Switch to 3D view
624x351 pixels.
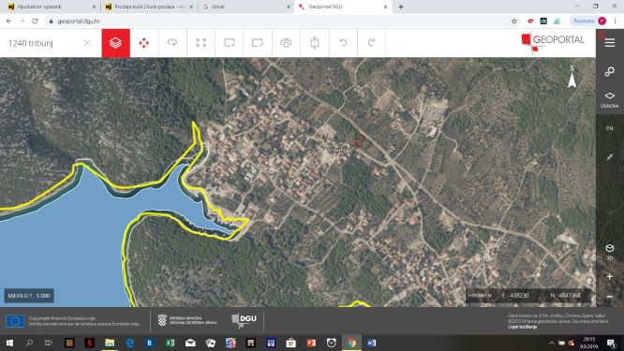610,252
